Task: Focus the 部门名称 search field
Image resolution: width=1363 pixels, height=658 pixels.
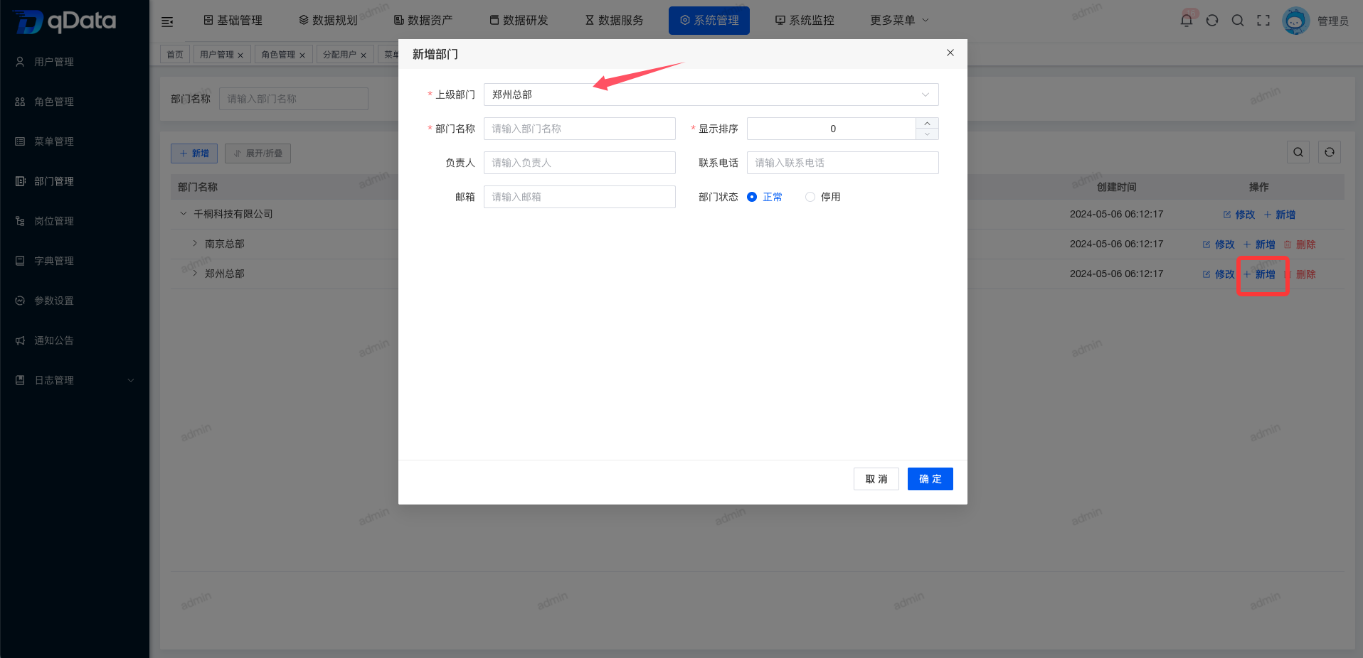Action: pyautogui.click(x=294, y=99)
